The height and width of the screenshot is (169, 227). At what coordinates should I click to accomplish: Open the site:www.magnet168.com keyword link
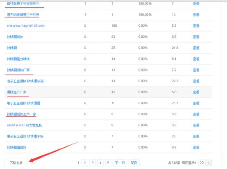point(26,26)
